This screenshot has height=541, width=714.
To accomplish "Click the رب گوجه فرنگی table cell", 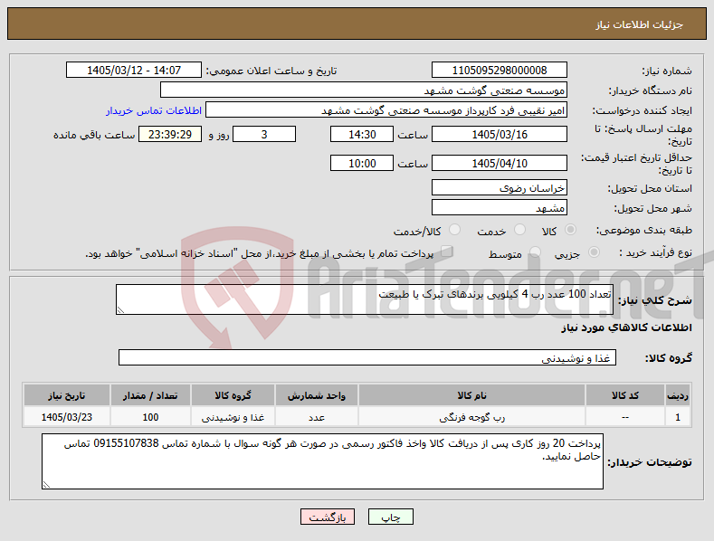I will 471,417.
